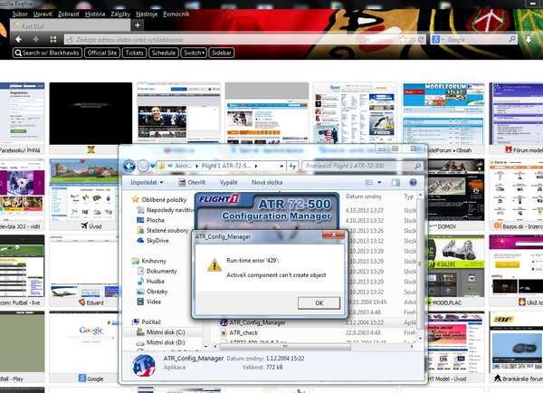Click the Explorer vertical scrollbar
Image resolution: width=543 pixels, height=393 pixels.
(x=421, y=266)
